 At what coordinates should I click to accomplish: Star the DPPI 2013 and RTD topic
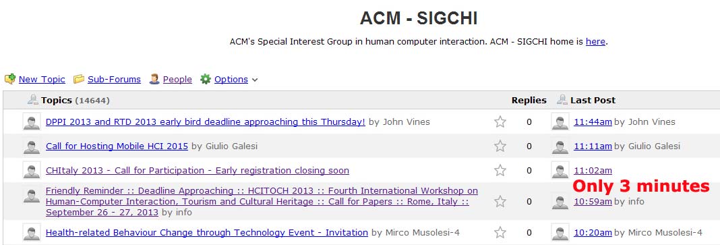tap(500, 121)
